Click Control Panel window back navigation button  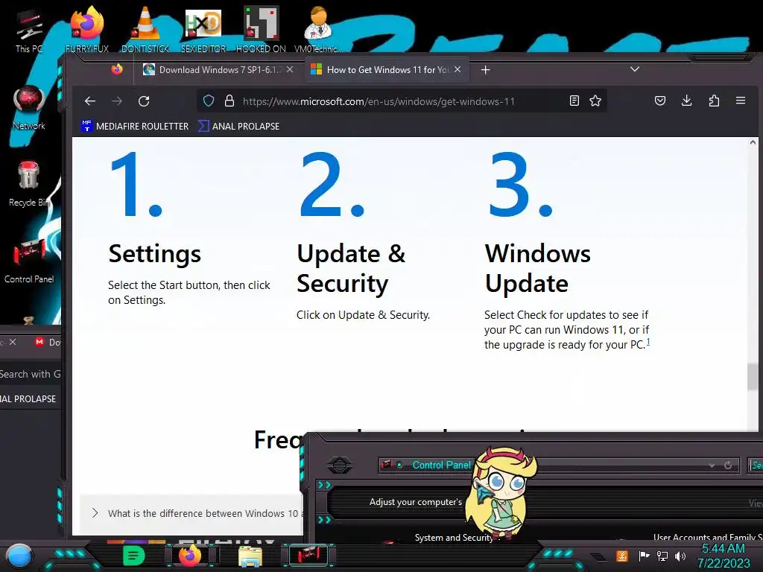point(340,465)
